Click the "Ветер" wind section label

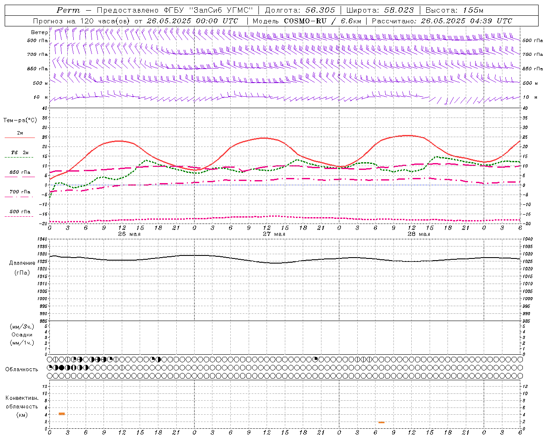pos(39,32)
